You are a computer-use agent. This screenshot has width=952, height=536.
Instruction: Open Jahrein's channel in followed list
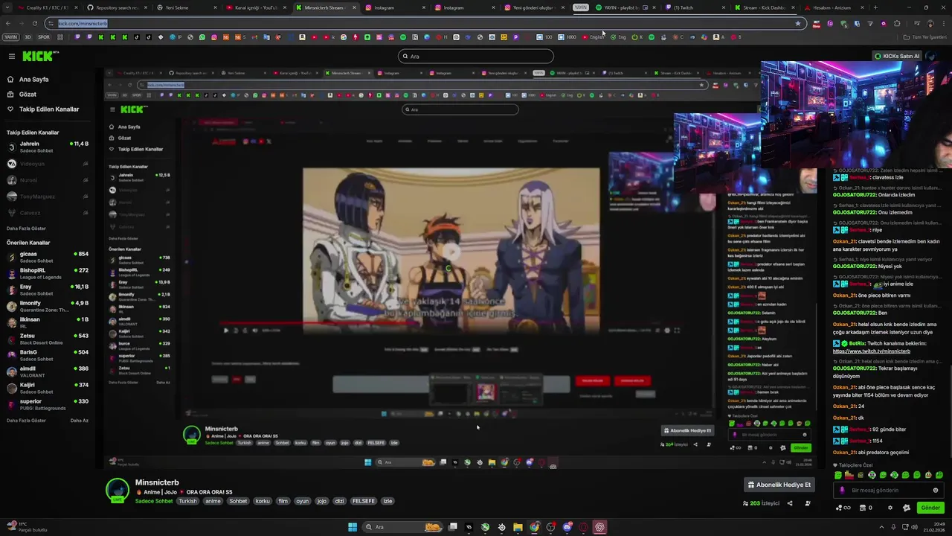(x=48, y=147)
